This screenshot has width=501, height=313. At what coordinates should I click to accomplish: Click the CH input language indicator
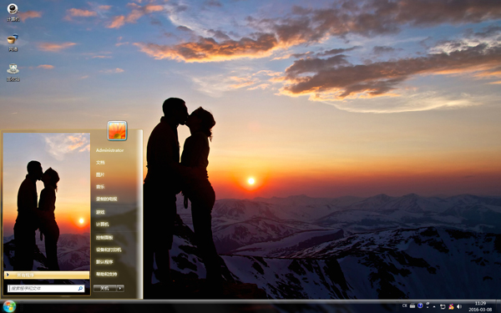[404, 305]
